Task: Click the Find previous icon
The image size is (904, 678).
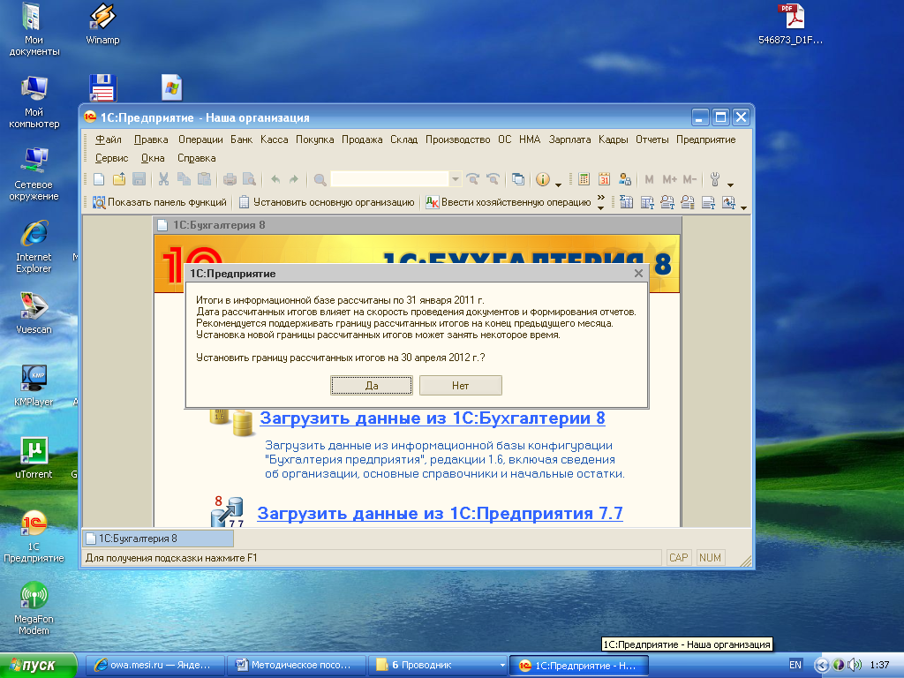Action: coord(493,179)
